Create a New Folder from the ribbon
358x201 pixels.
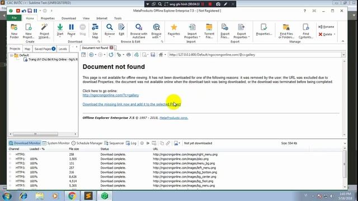14,31
